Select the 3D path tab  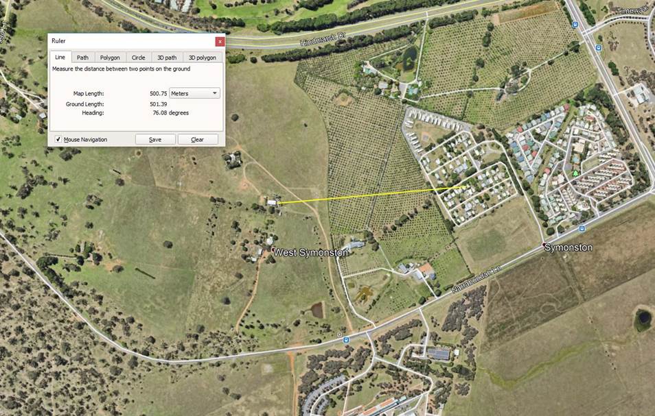pos(167,58)
